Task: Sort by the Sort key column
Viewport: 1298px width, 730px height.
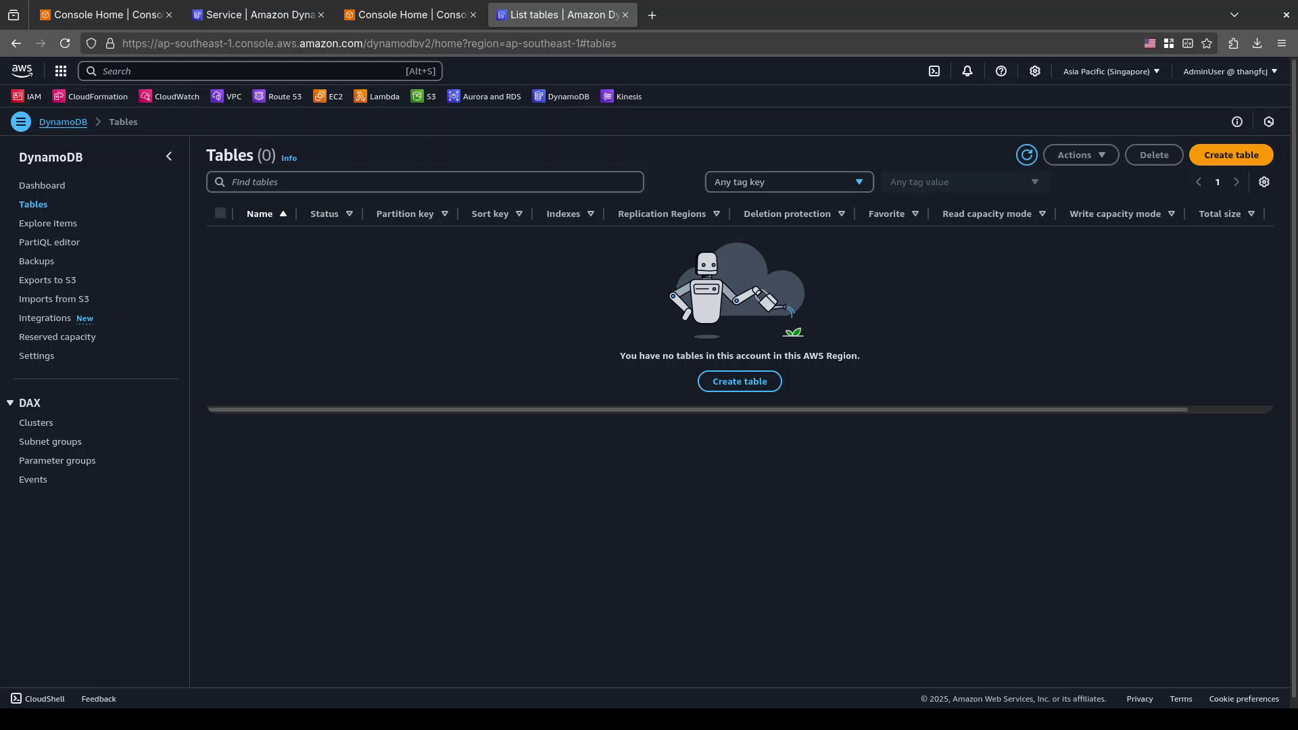Action: (497, 214)
